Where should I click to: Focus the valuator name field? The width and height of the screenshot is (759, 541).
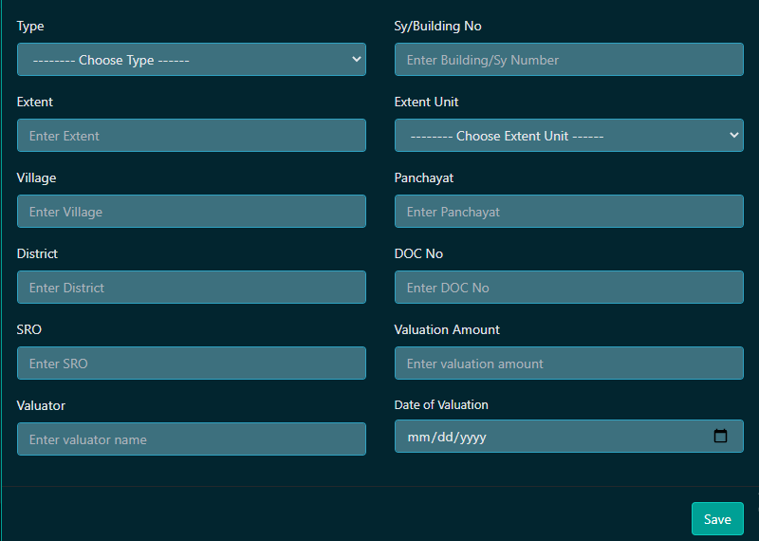pos(192,438)
